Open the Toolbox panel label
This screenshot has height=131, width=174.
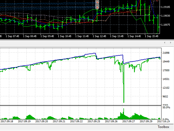pyautogui.click(x=163, y=127)
